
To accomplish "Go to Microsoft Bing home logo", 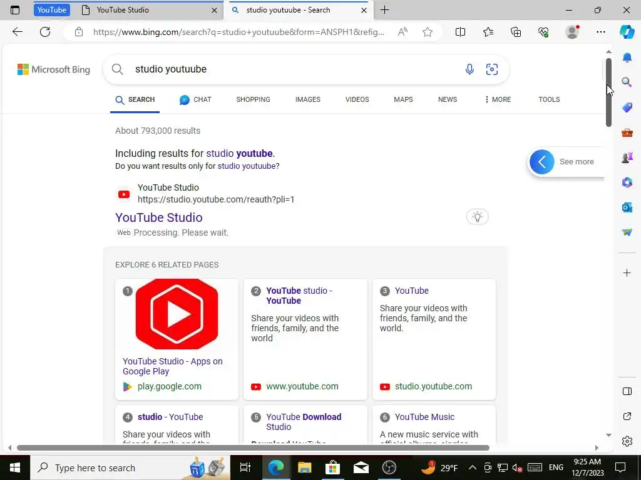I will [54, 69].
